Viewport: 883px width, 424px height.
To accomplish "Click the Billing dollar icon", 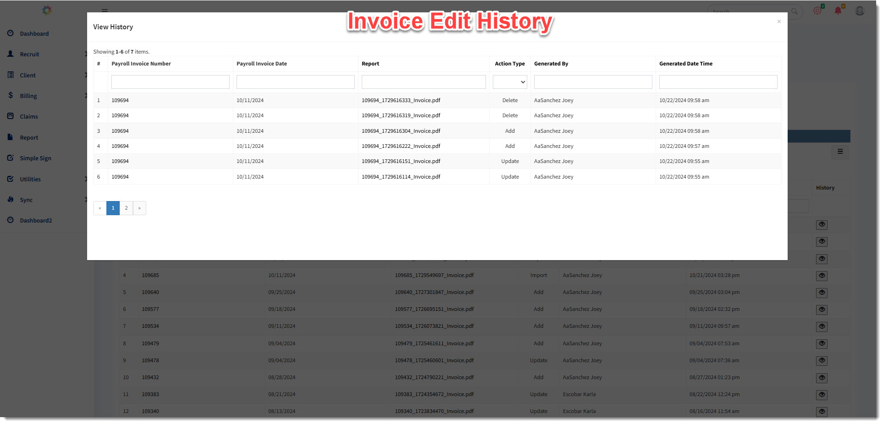I will [x=11, y=95].
